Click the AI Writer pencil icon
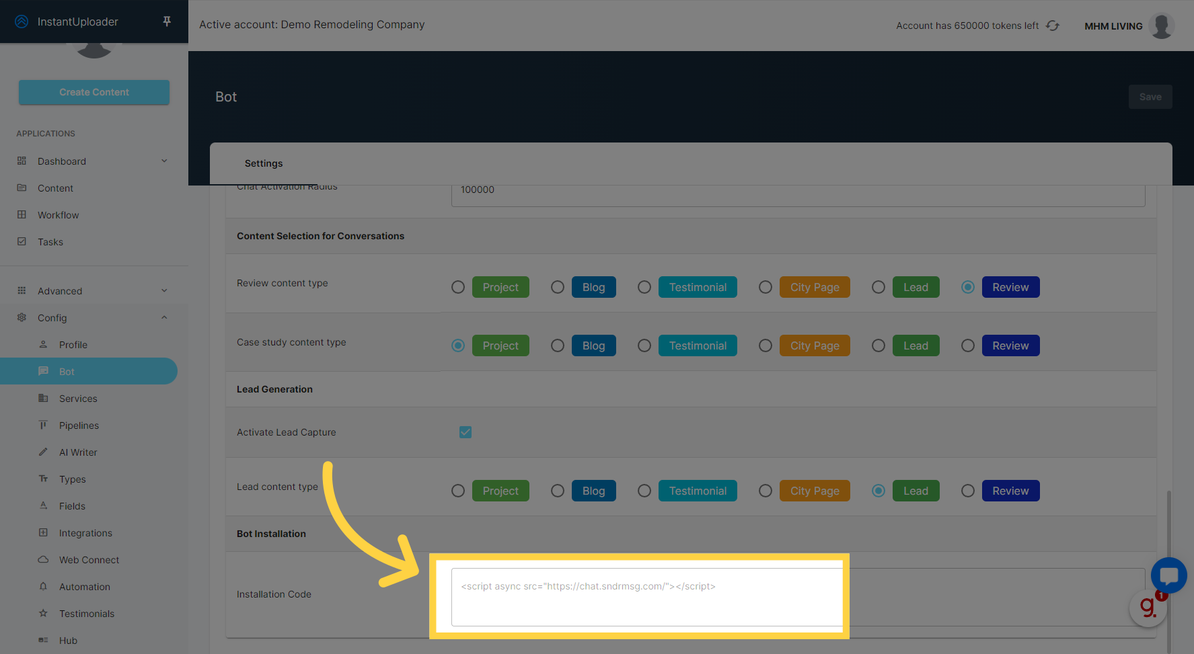Viewport: 1194px width, 654px height. click(x=43, y=452)
